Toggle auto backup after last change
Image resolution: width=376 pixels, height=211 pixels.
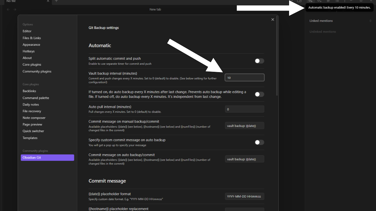point(259,94)
